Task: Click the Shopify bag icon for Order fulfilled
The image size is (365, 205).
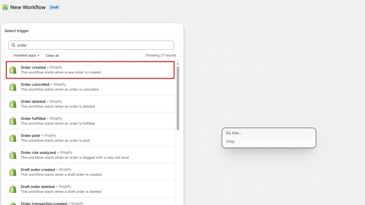Action: tap(13, 121)
